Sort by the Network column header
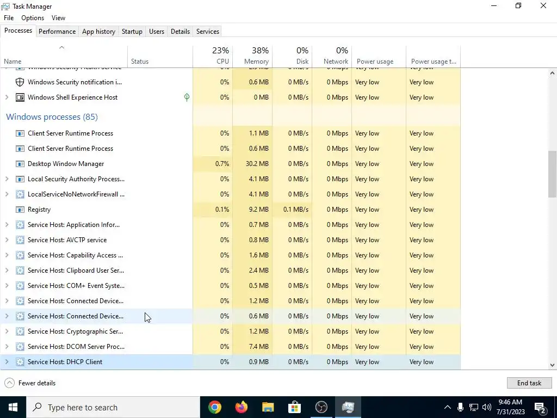557x418 pixels. 332,56
